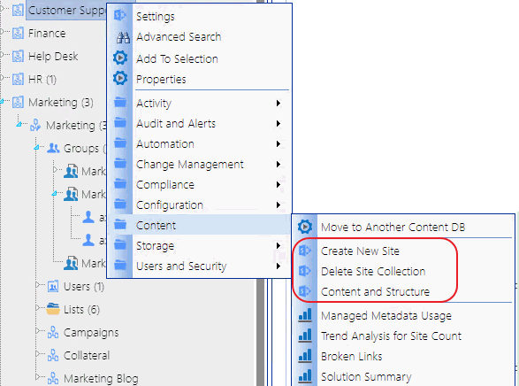Click the Help Desk site collection icon
Image resolution: width=519 pixels, height=386 pixels.
pyautogui.click(x=18, y=56)
